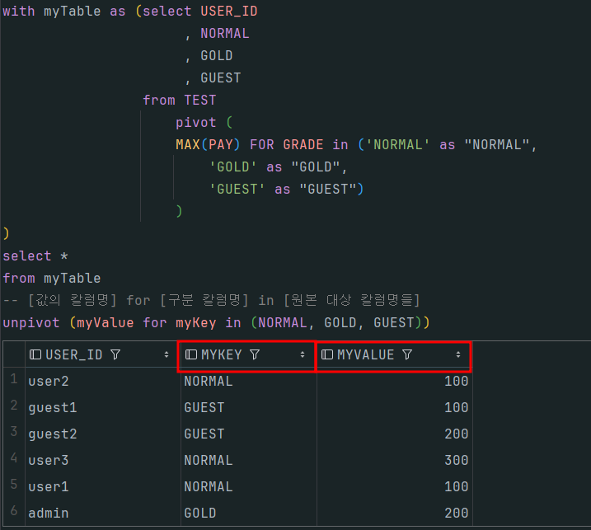The image size is (591, 530).
Task: Select the MYVALUE column header label
Action: (x=366, y=354)
